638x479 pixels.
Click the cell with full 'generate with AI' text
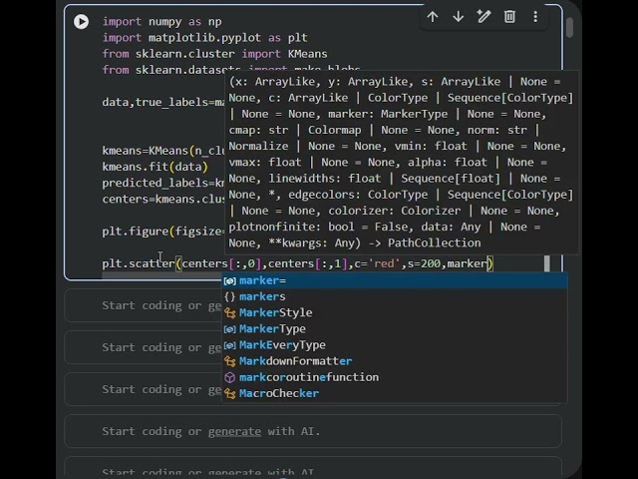[313, 431]
